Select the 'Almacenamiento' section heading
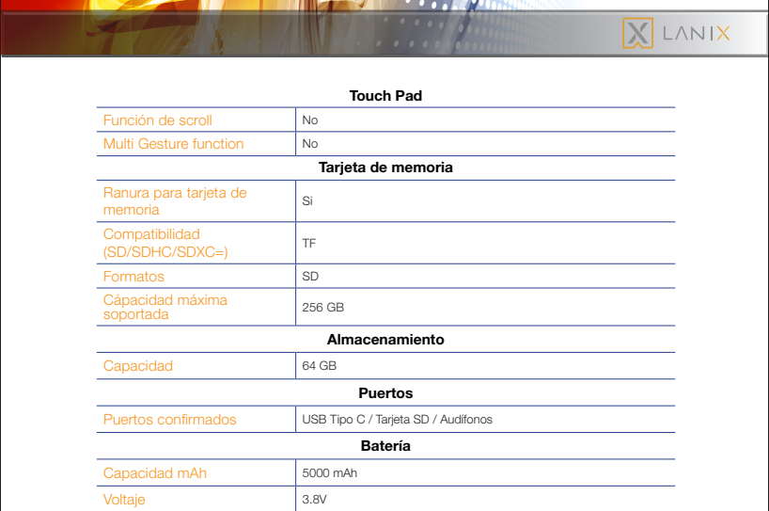The height and width of the screenshot is (511, 769). 385,340
